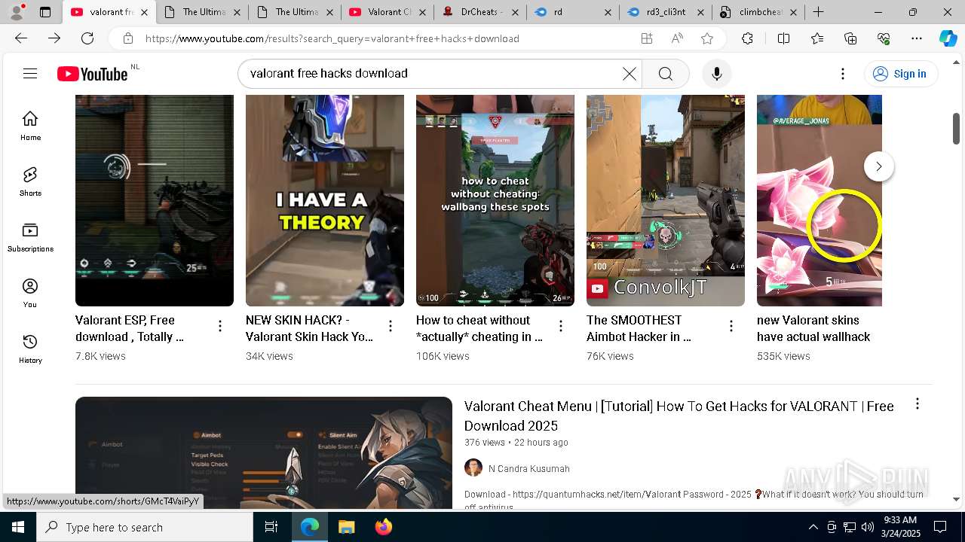Open Shorts in the sidebar

coord(30,181)
